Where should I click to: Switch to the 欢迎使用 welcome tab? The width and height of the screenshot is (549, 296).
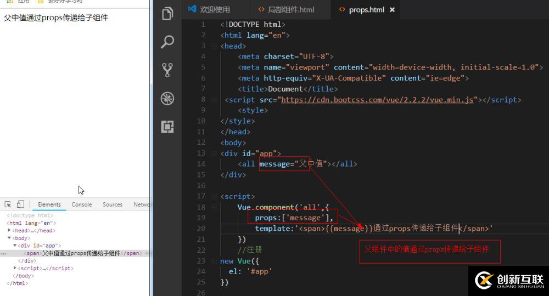point(209,10)
